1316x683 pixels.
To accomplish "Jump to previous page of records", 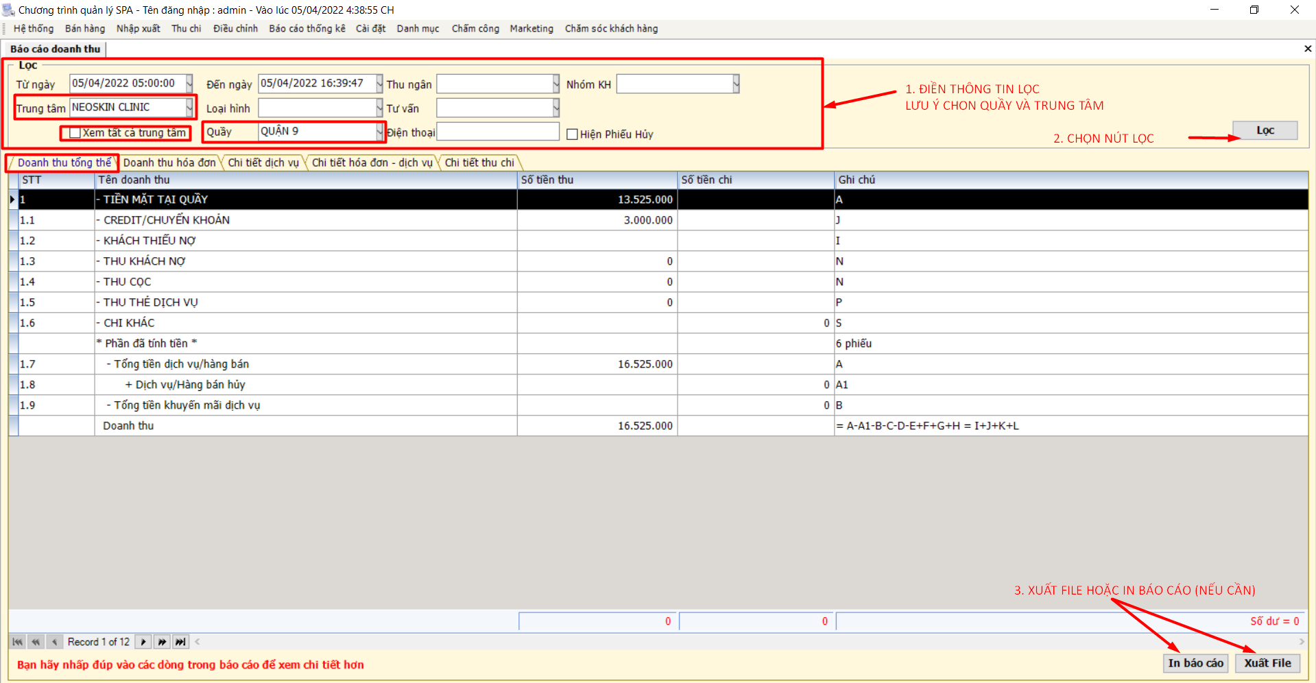I will [x=36, y=642].
